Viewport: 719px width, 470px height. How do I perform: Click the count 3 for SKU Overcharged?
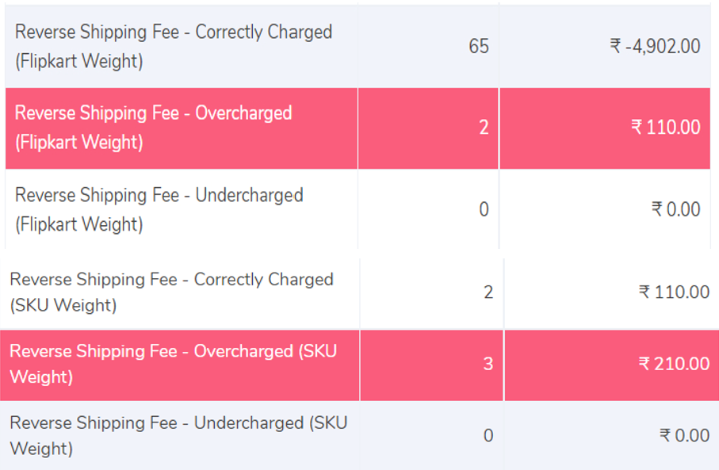(x=488, y=364)
